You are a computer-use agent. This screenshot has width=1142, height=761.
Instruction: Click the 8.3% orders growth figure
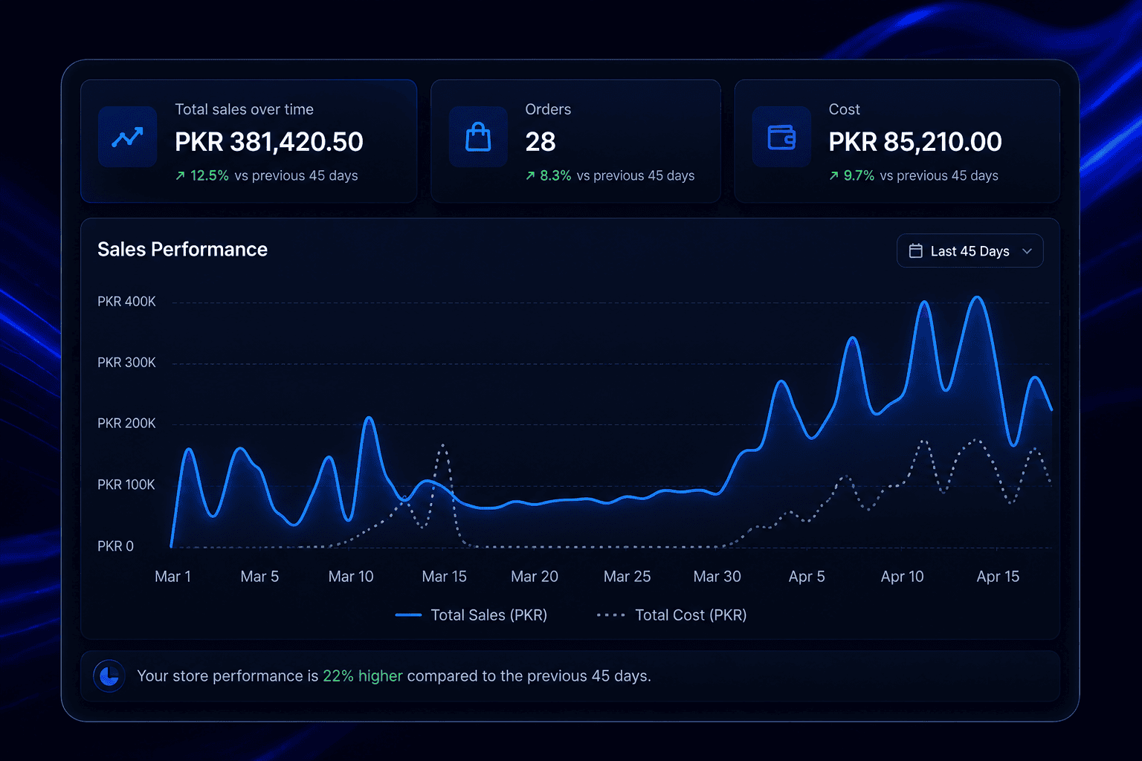555,176
